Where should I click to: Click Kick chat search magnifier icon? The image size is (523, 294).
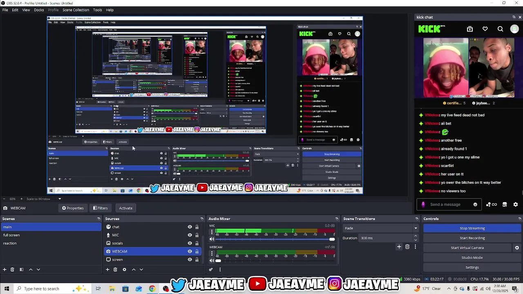click(500, 29)
